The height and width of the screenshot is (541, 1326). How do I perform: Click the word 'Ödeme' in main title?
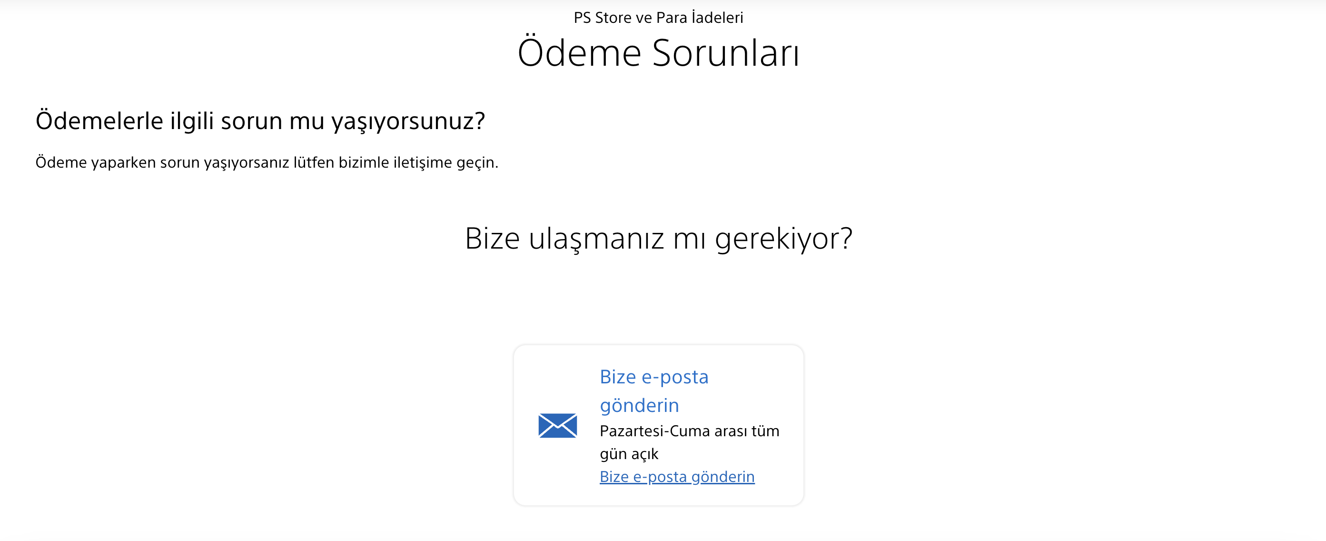(x=579, y=52)
